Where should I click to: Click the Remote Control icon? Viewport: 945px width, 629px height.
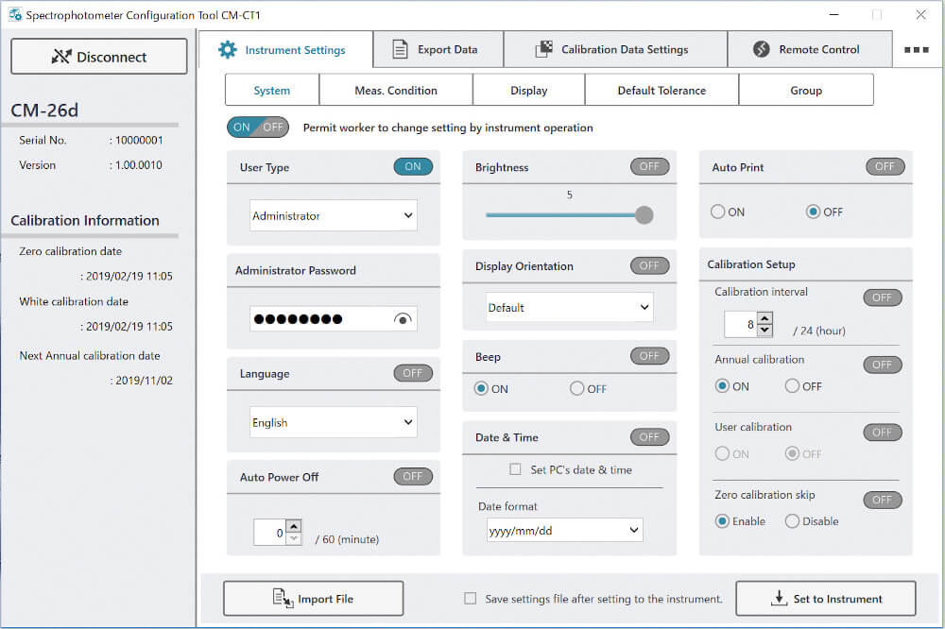[762, 50]
